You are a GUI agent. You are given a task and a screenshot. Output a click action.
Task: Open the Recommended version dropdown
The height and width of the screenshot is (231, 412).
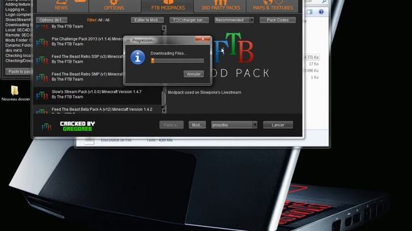pyautogui.click(x=234, y=20)
